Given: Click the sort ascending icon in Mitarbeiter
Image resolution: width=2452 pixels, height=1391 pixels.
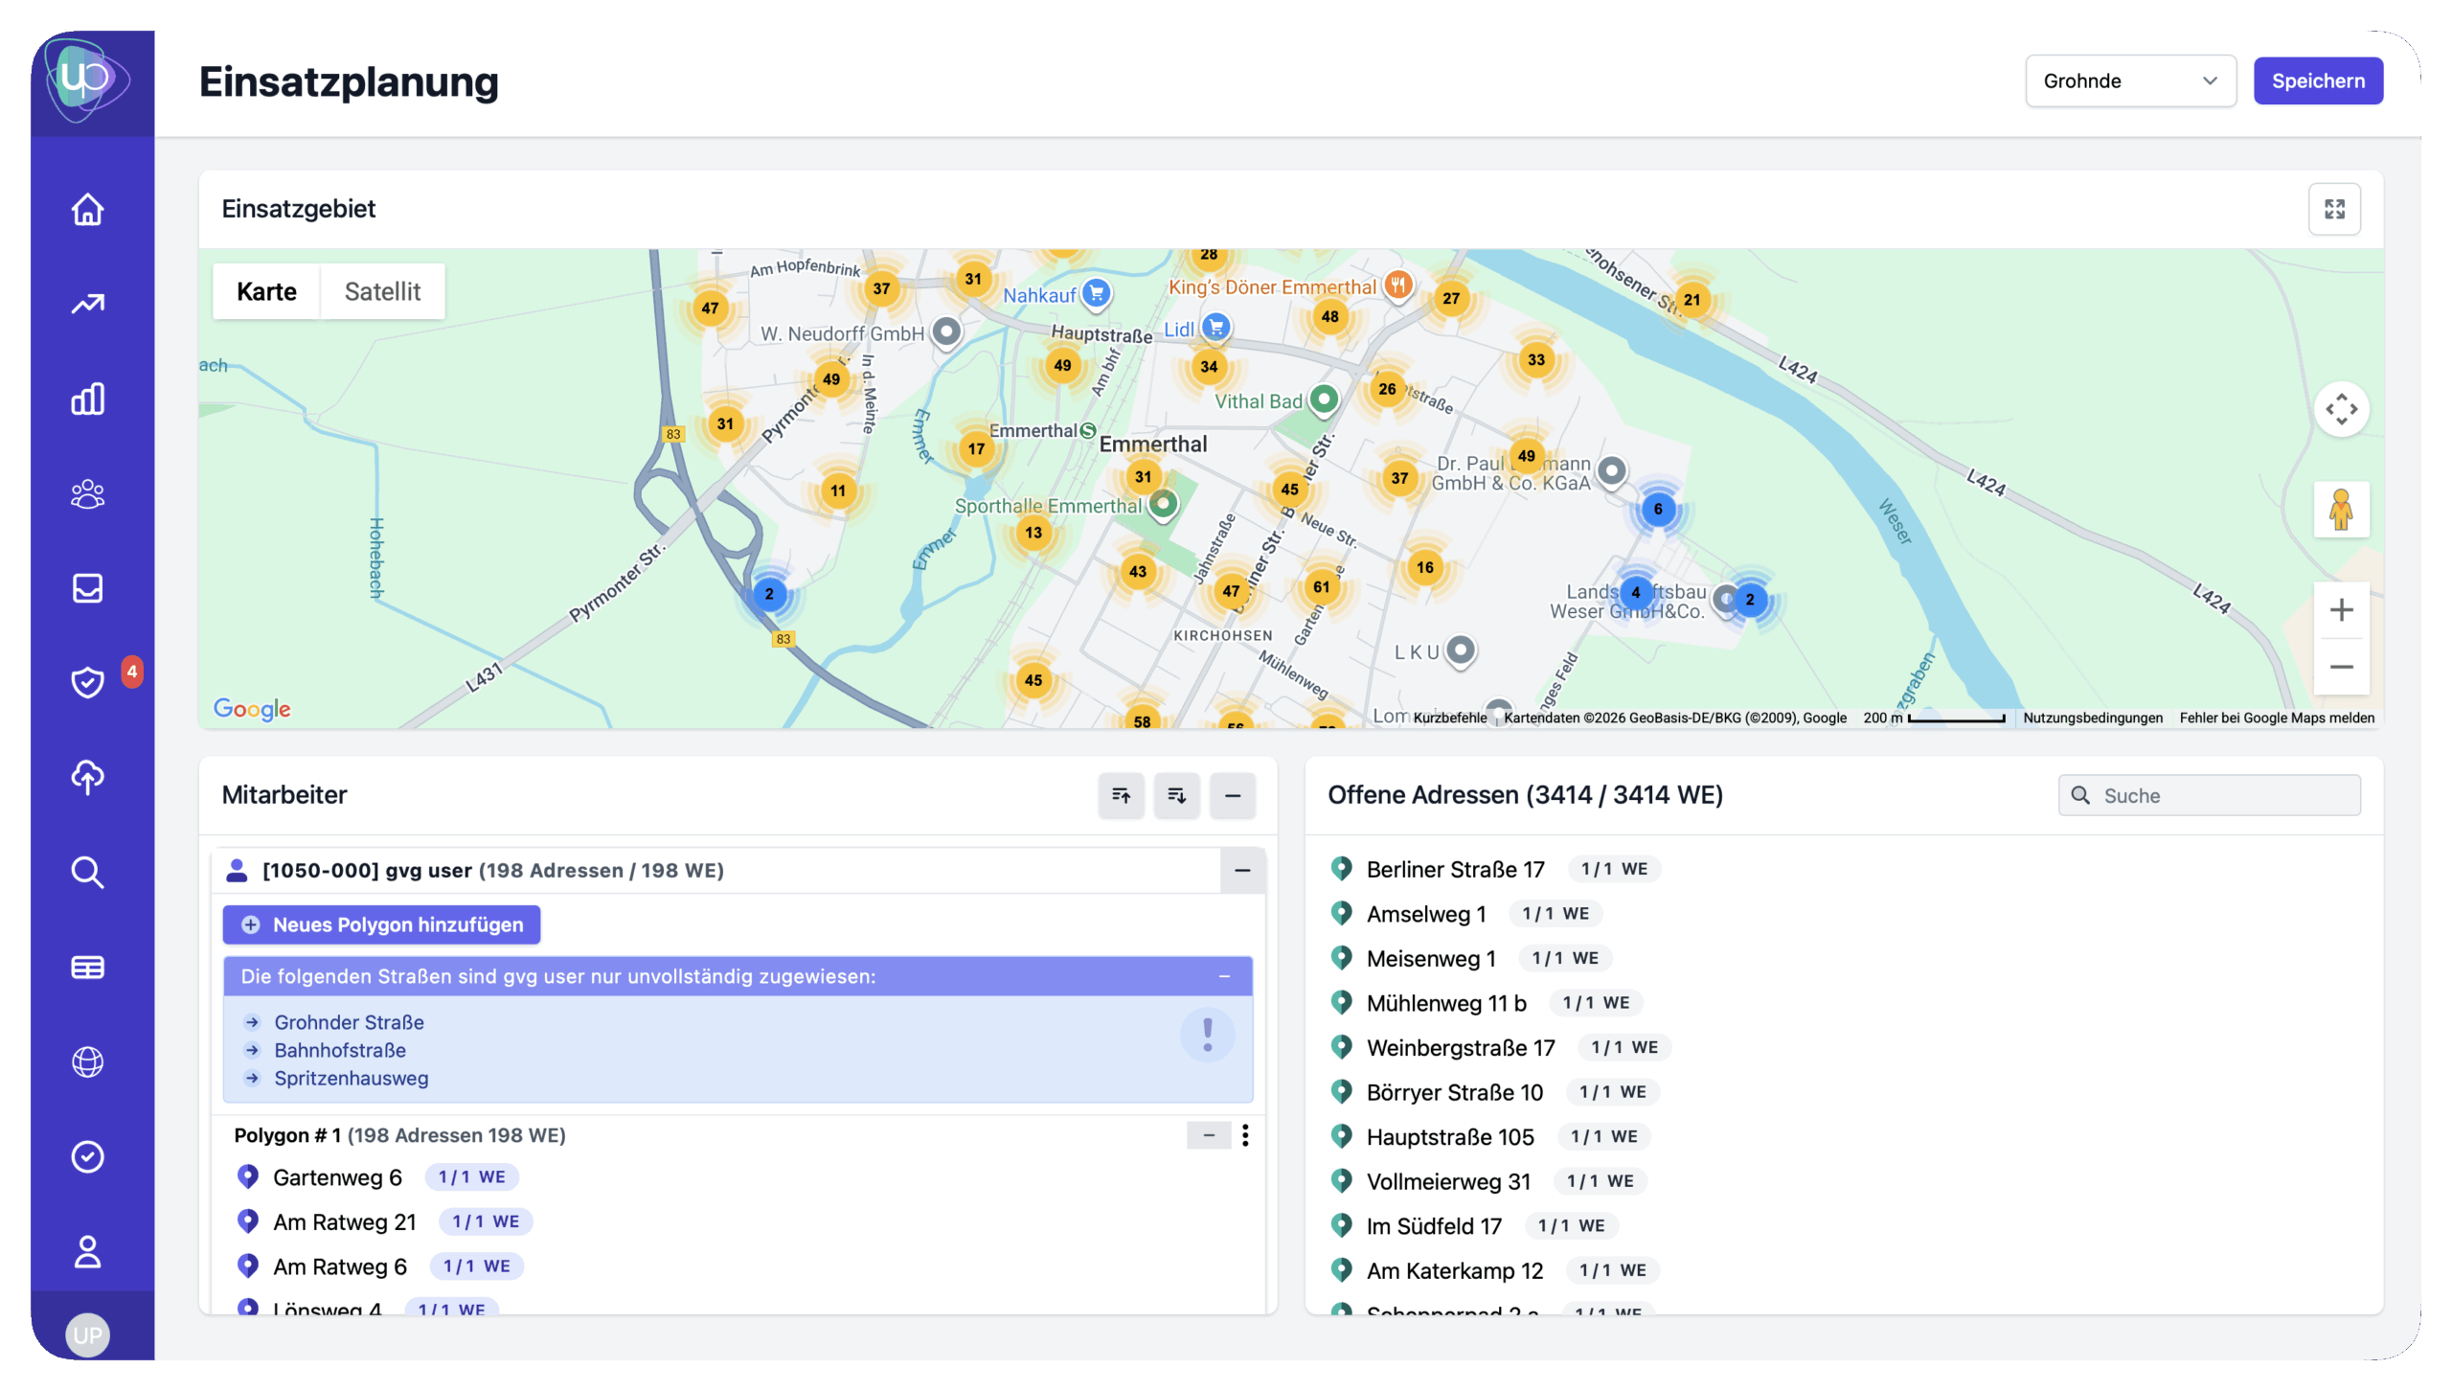Looking at the screenshot, I should (1121, 795).
